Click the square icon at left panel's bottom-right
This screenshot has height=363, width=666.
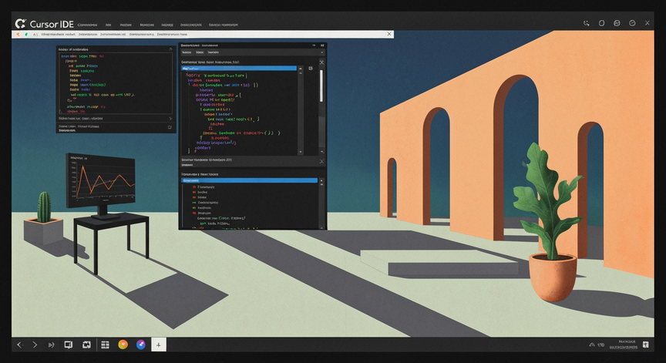(x=170, y=127)
